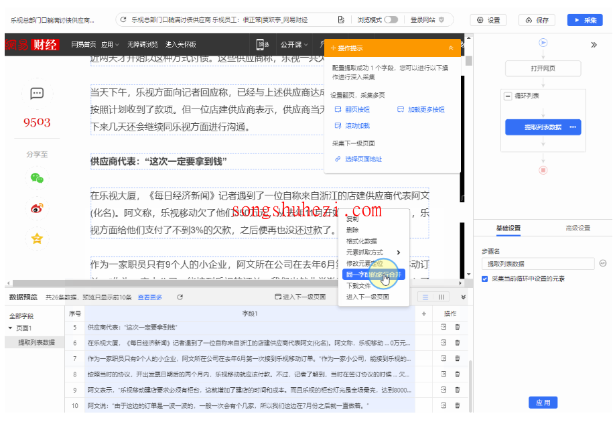
Task: Choose 同一字段的多行合并 in the context menu
Action: point(374,275)
